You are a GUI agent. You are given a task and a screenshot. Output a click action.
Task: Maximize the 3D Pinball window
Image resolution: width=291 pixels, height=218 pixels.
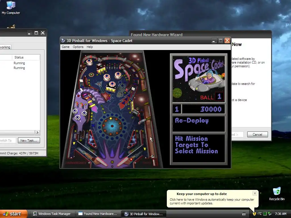221,41
